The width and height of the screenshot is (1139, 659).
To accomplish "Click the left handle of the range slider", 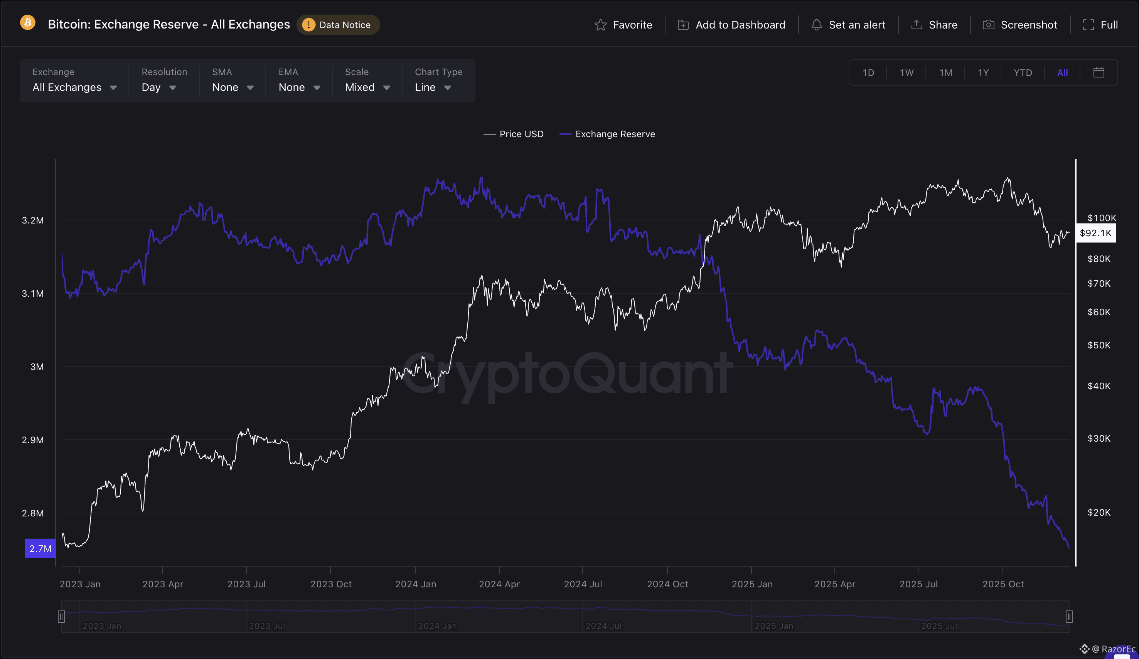I will pos(61,616).
